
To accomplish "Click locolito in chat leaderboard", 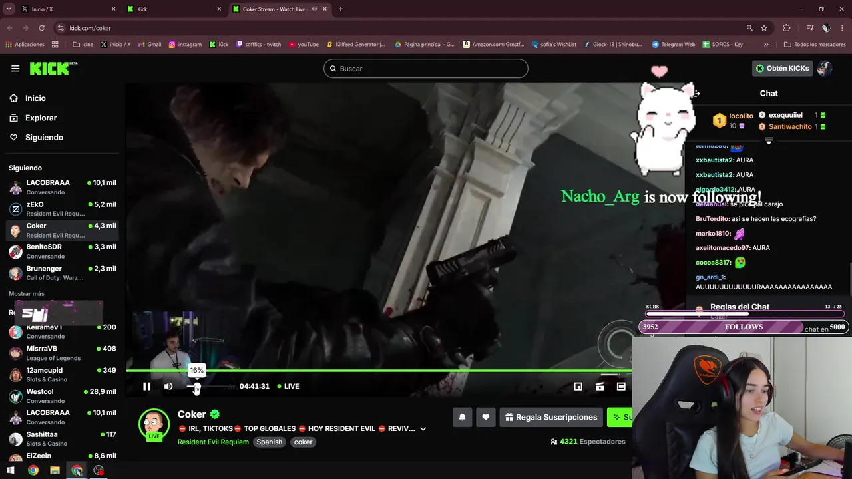I will (741, 116).
